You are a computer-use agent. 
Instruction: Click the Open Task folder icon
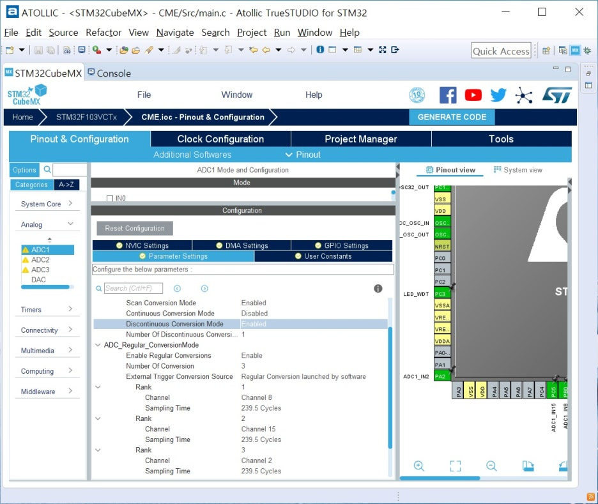point(136,50)
